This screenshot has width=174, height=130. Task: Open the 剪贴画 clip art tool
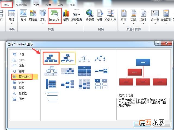(x=33, y=13)
